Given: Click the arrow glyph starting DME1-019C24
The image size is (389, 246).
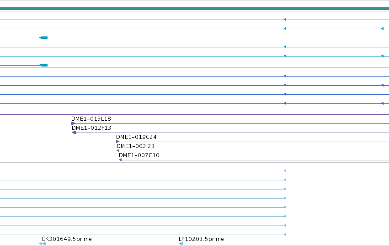Looking at the screenshot, I should pos(117,142).
